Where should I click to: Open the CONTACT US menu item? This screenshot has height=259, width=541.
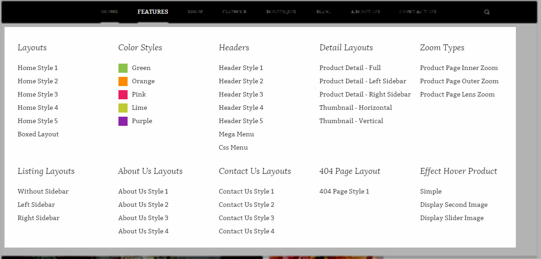point(418,12)
